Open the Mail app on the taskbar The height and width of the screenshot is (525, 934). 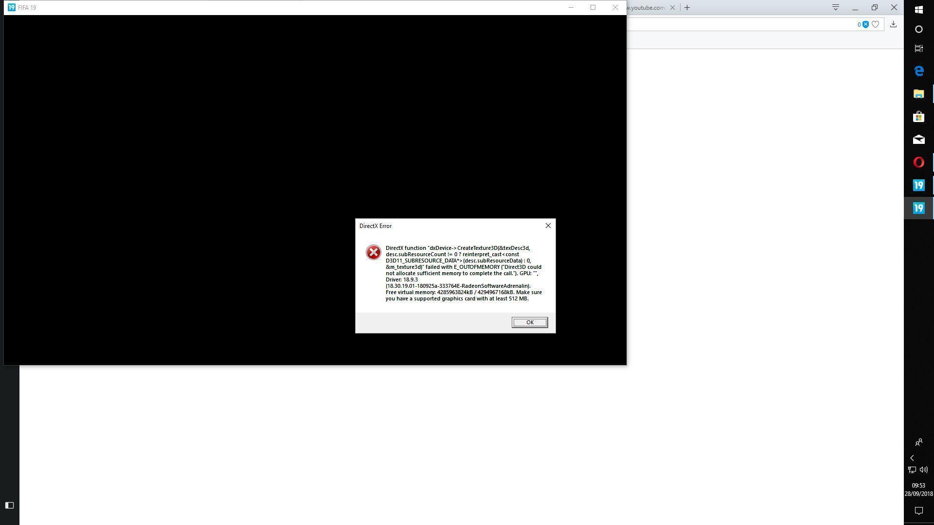point(918,140)
